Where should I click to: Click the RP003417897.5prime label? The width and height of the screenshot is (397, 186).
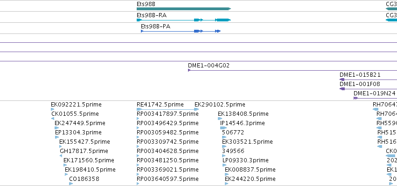(167, 114)
